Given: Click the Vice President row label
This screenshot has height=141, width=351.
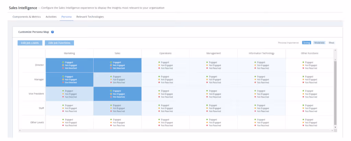Looking at the screenshot, I should tap(36, 94).
